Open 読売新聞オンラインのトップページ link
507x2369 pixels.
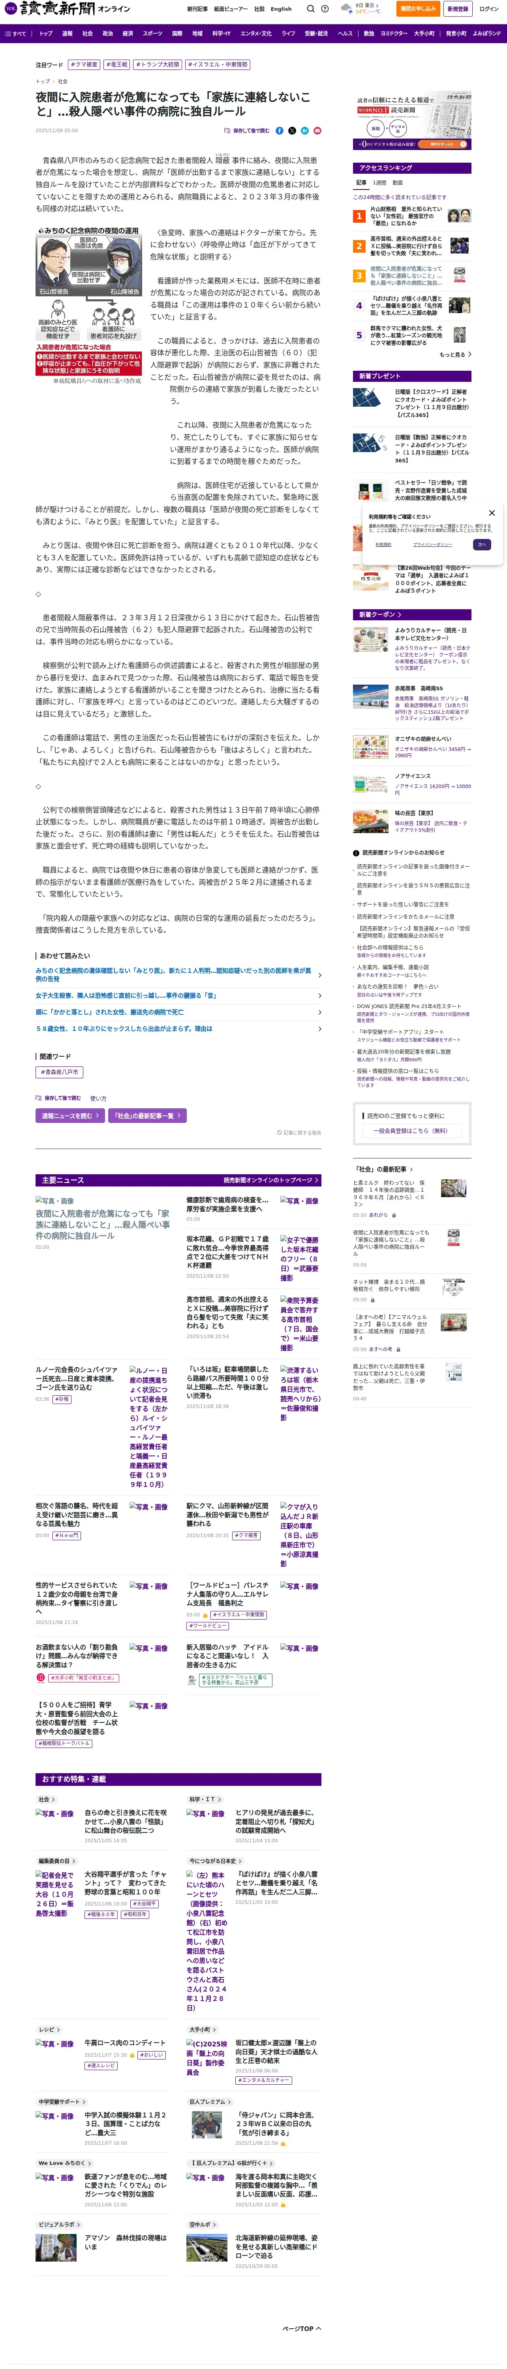[x=271, y=1180]
